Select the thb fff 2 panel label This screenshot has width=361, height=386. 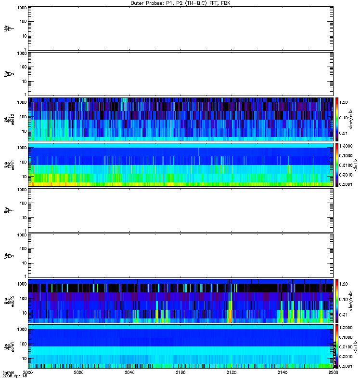9,74
